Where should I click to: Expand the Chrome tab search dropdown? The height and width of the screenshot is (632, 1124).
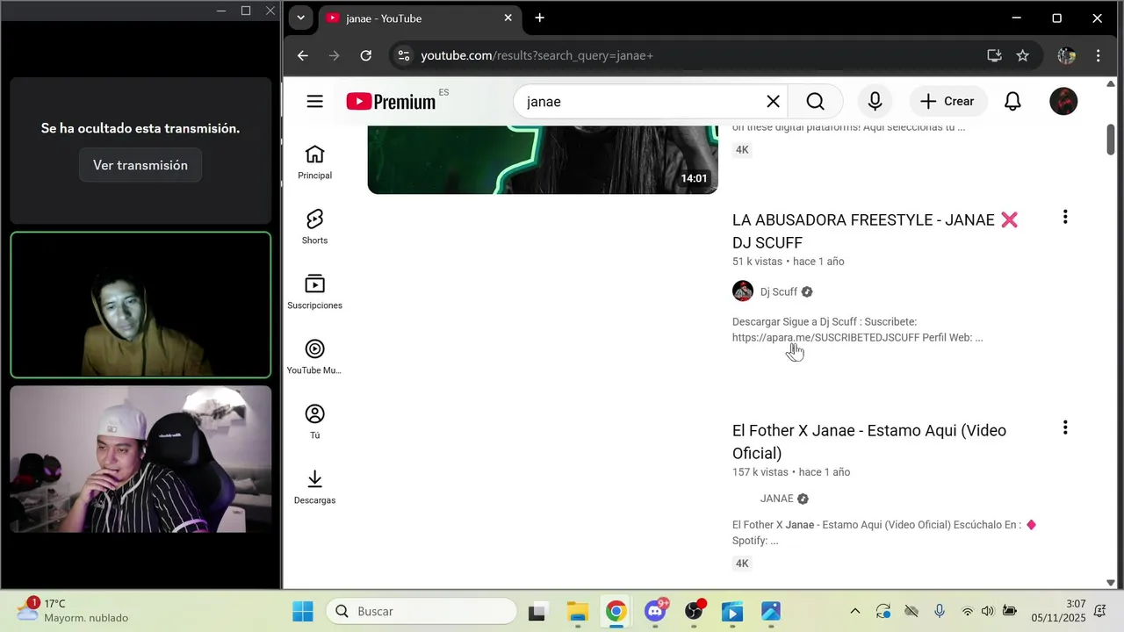tap(301, 18)
